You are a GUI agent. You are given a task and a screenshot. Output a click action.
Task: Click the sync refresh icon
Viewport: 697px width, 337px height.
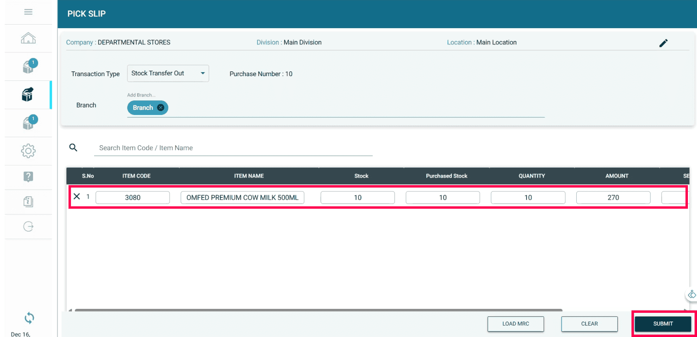[29, 318]
